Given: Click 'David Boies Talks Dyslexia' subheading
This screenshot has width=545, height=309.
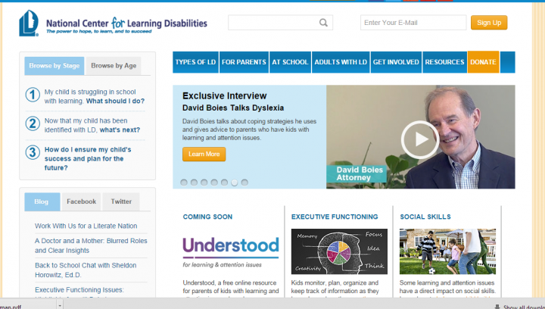Looking at the screenshot, I should point(233,108).
